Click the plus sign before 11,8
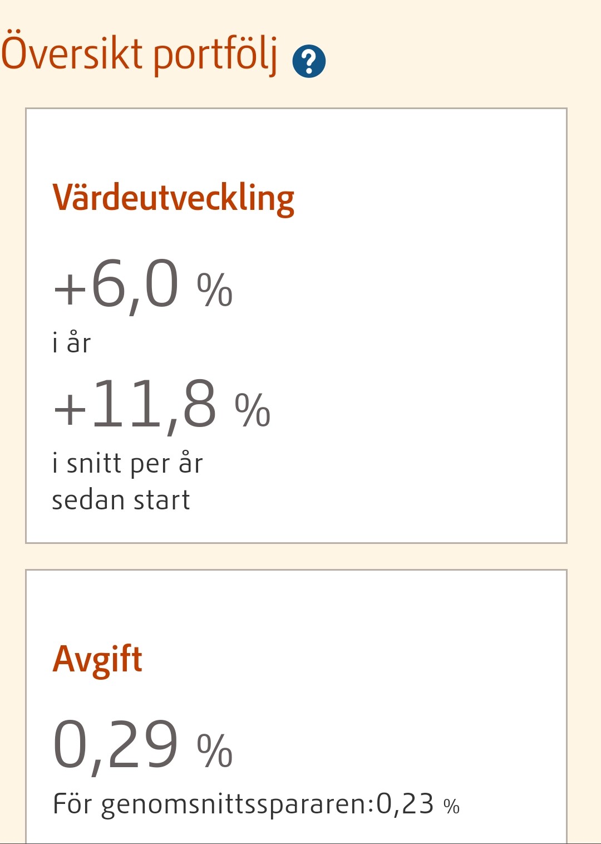This screenshot has height=844, width=601. [x=69, y=409]
